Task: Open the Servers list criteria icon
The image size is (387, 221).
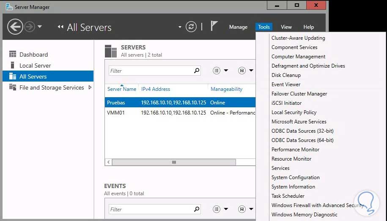Action: click(217, 71)
